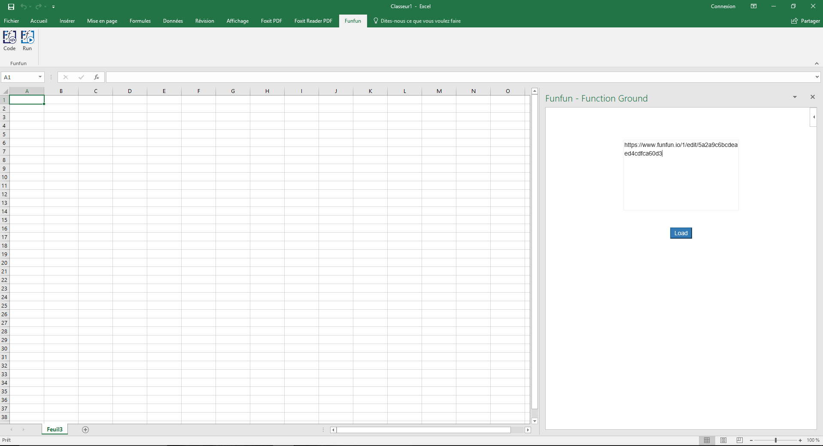This screenshot has width=823, height=446.
Task: Click the vertical scrollbar thumb
Action: point(534,252)
